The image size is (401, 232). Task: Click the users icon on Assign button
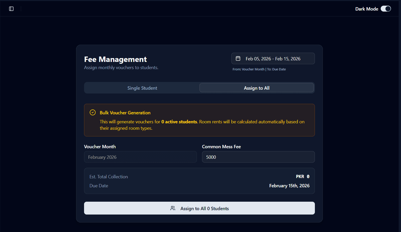(173, 208)
